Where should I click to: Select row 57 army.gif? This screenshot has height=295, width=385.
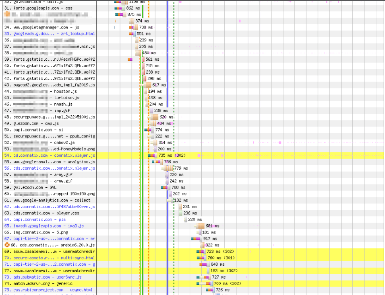pyautogui.click(x=38, y=174)
